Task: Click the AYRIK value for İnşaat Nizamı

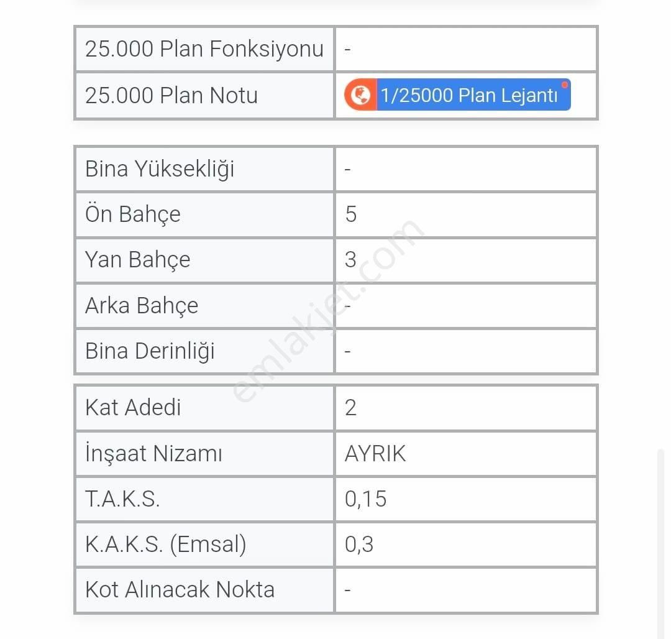Action: pos(375,453)
